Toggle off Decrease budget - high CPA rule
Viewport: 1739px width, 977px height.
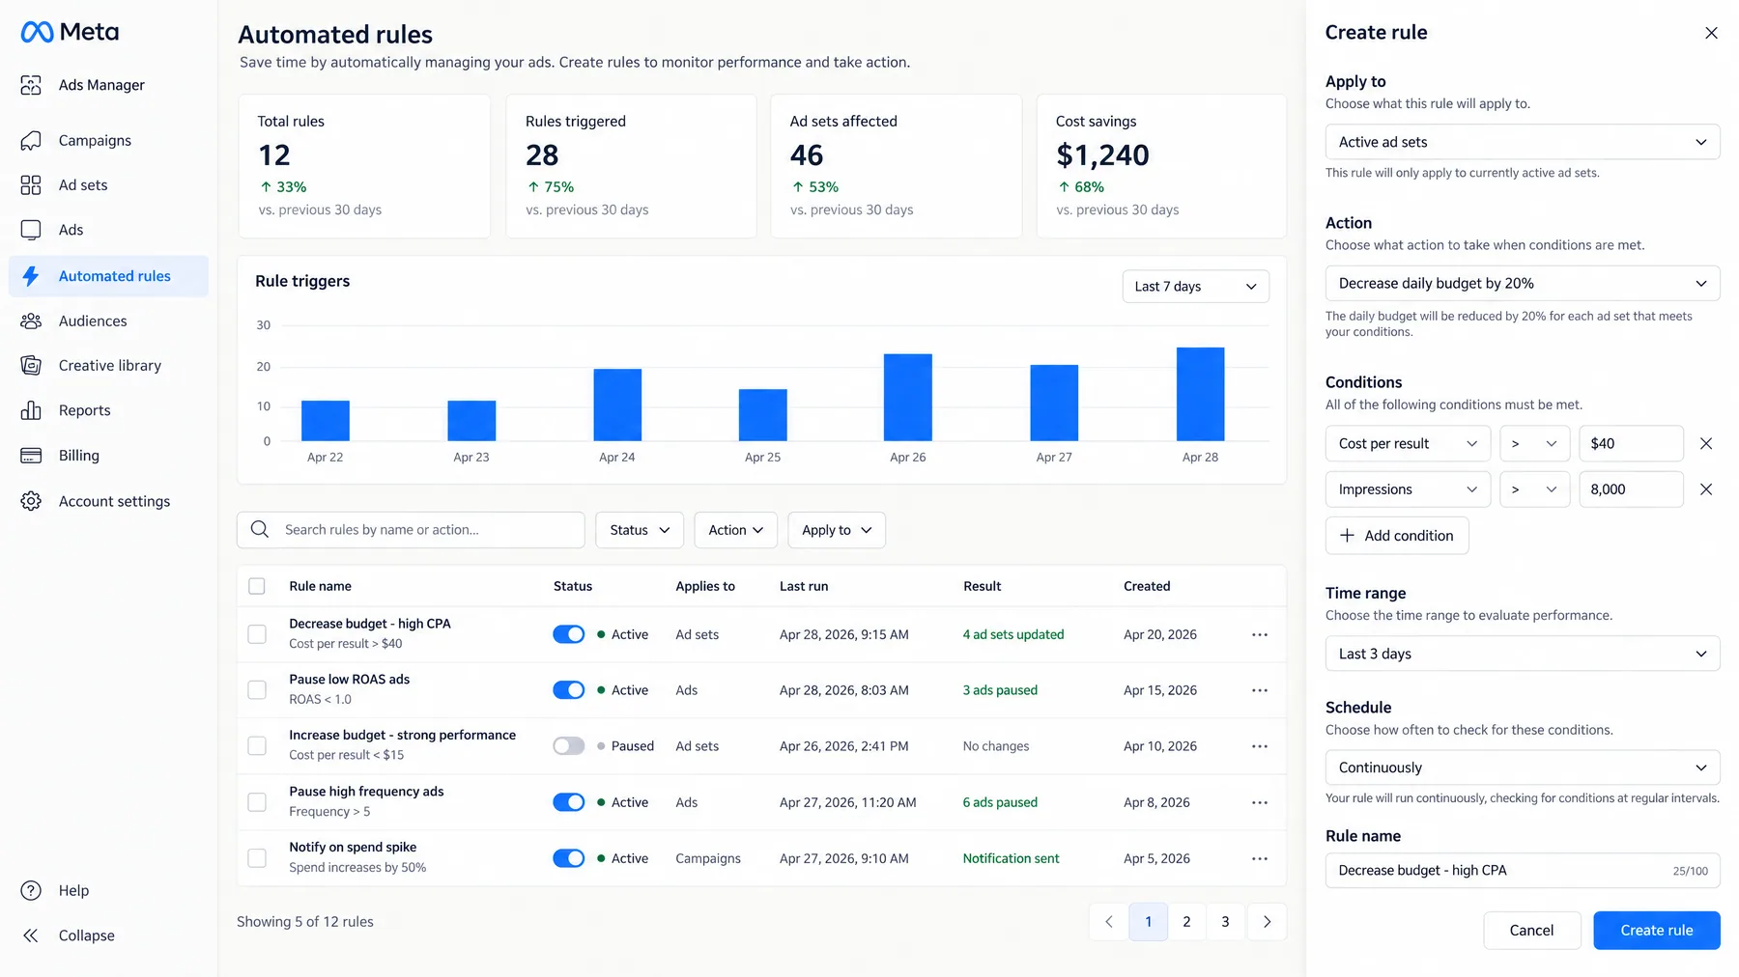click(569, 634)
